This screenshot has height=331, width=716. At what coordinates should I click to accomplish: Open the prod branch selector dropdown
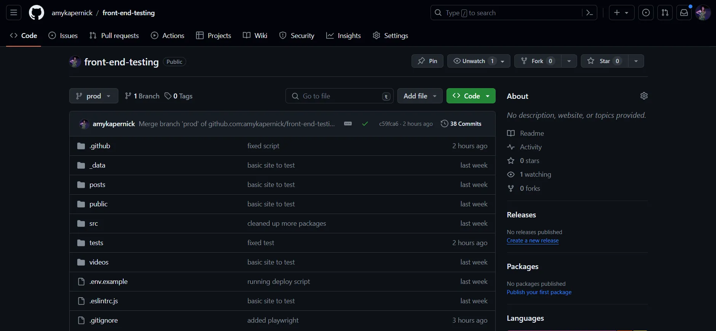click(94, 96)
